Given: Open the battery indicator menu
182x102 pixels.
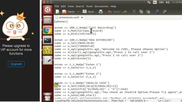Looking at the screenshot, I should 161,2.
